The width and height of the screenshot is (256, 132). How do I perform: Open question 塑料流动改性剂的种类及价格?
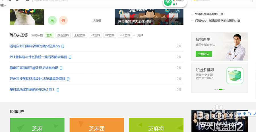coord(32,89)
